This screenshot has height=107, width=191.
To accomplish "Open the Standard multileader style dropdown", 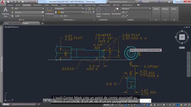I will pyautogui.click(x=136, y=9).
